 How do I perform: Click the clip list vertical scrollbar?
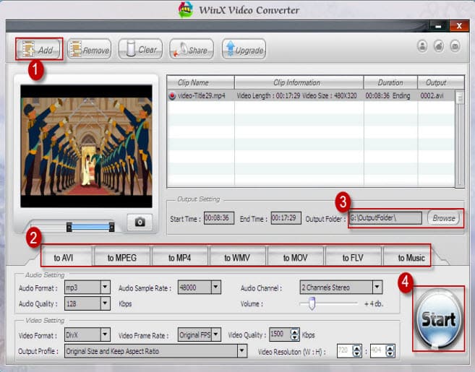tap(460, 139)
